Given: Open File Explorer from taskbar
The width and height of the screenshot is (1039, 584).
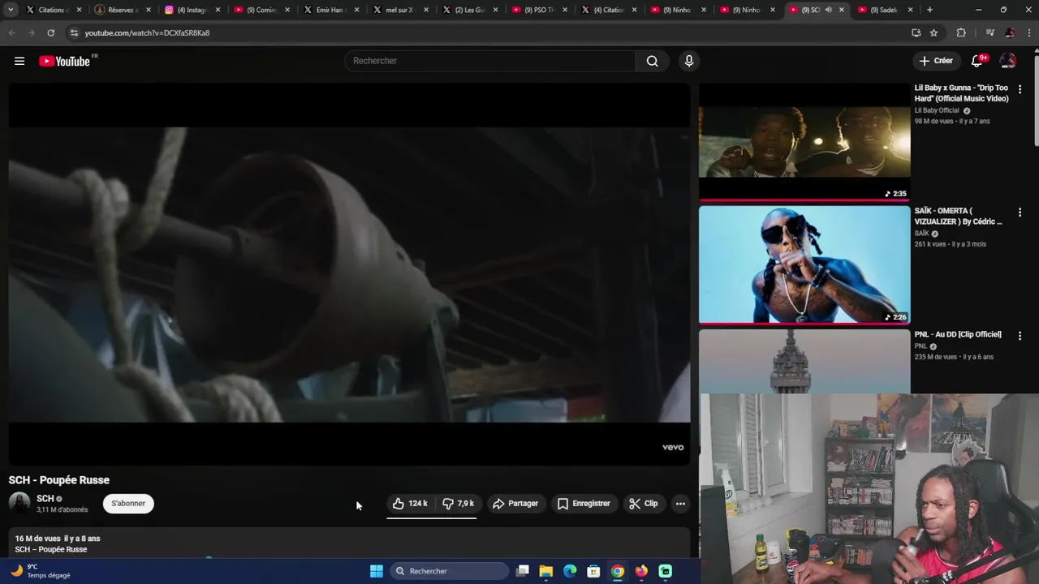Looking at the screenshot, I should [546, 571].
